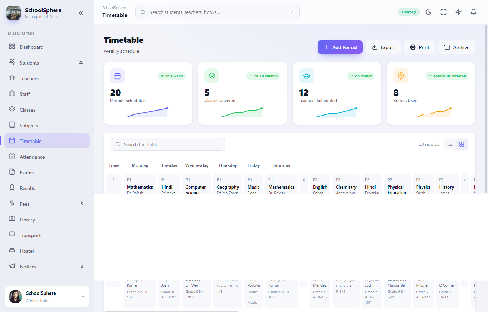
Task: Switch timetable to grid view
Action: pos(462,144)
